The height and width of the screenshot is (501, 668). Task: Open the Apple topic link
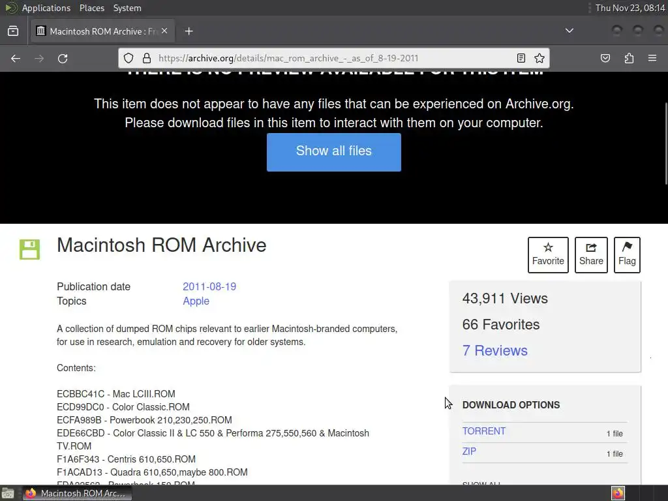coord(196,301)
